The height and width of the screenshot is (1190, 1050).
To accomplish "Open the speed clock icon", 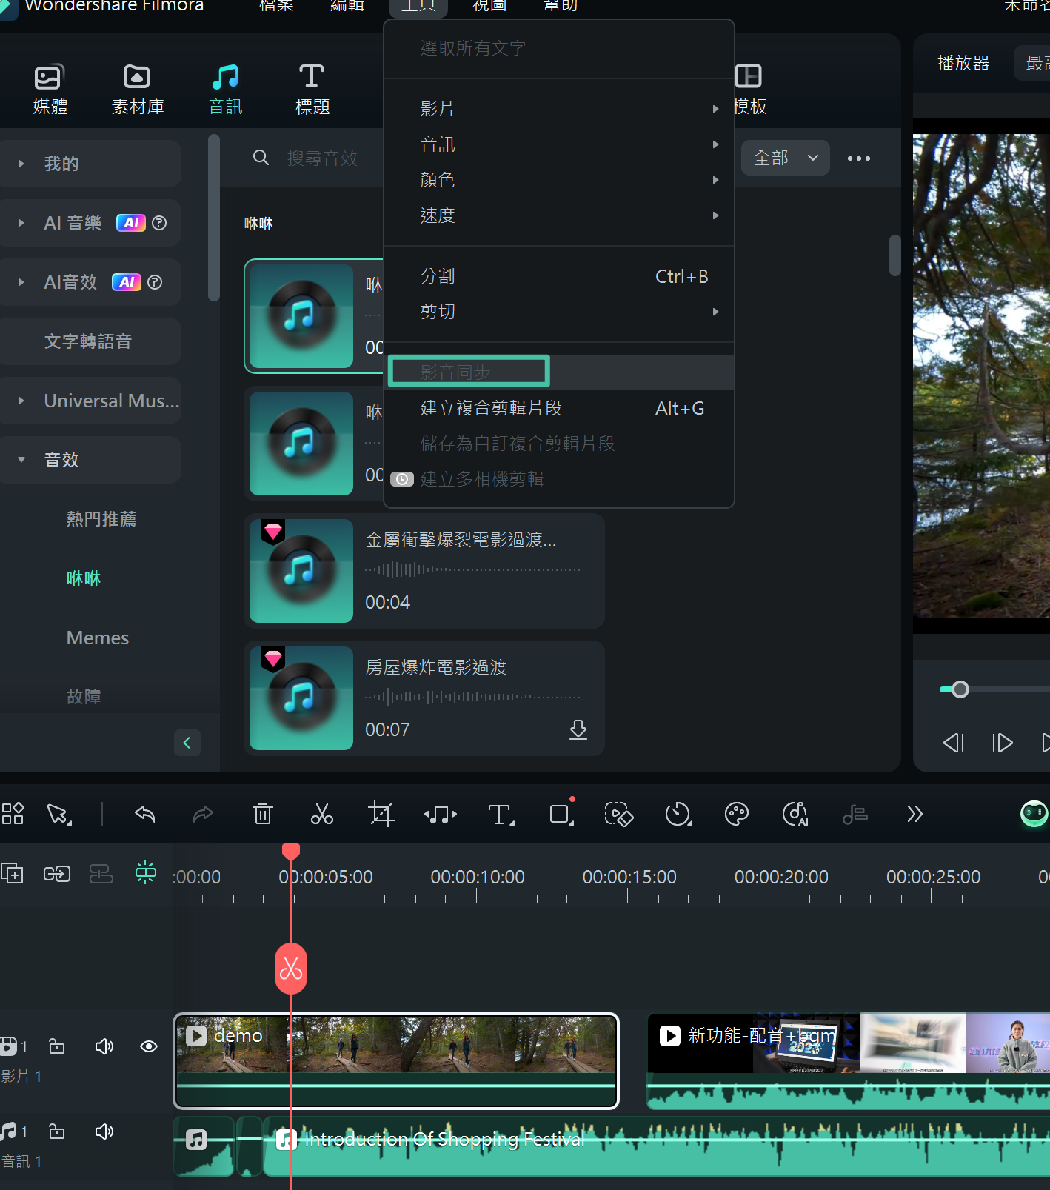I will tap(678, 815).
